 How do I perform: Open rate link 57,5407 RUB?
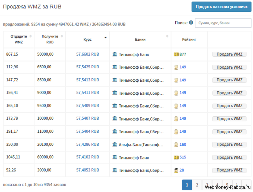point(88,118)
